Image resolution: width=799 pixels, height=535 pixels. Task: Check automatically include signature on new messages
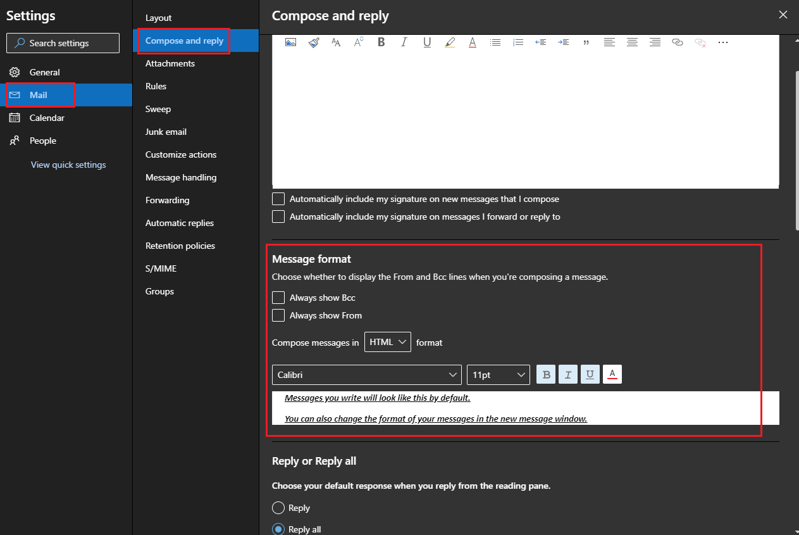tap(278, 199)
